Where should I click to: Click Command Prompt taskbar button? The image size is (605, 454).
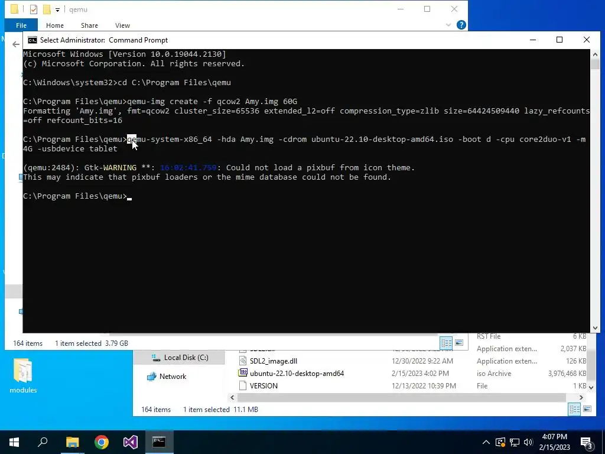point(159,442)
